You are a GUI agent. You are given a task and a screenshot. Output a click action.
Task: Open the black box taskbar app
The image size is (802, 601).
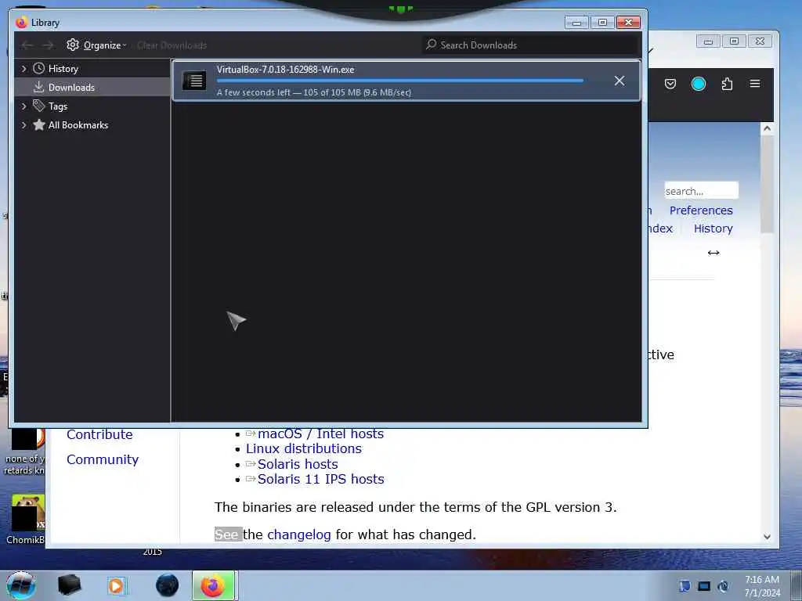[x=69, y=585]
